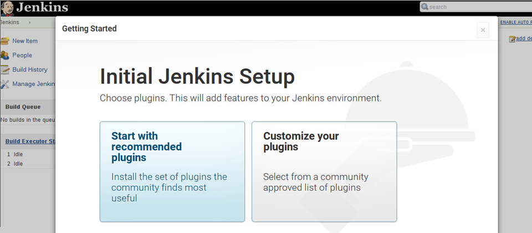Click the Manage Jenkins tools icon
The image size is (532, 233).
point(5,84)
